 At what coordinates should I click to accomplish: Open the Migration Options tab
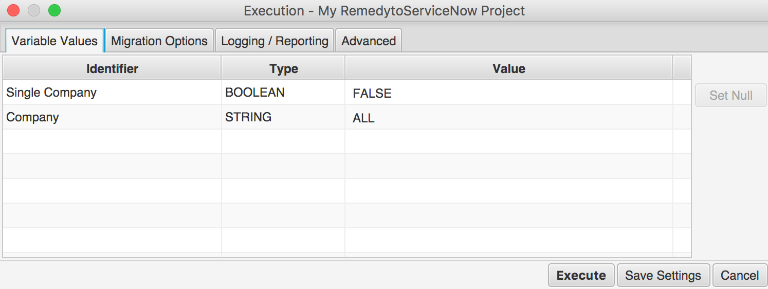tap(159, 41)
